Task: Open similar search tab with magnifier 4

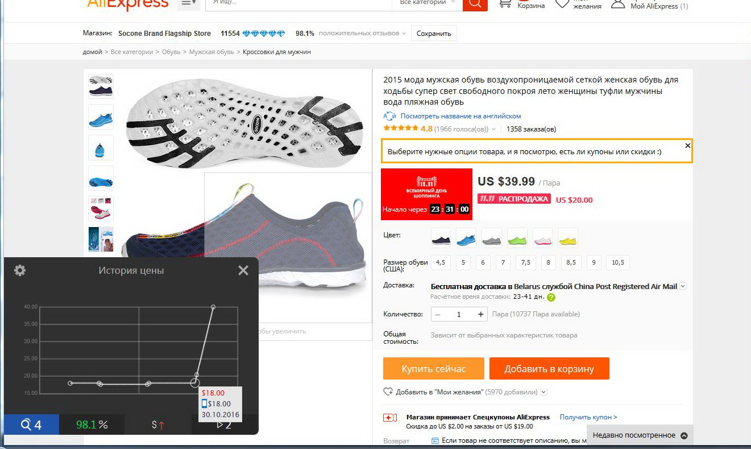Action: [31, 425]
